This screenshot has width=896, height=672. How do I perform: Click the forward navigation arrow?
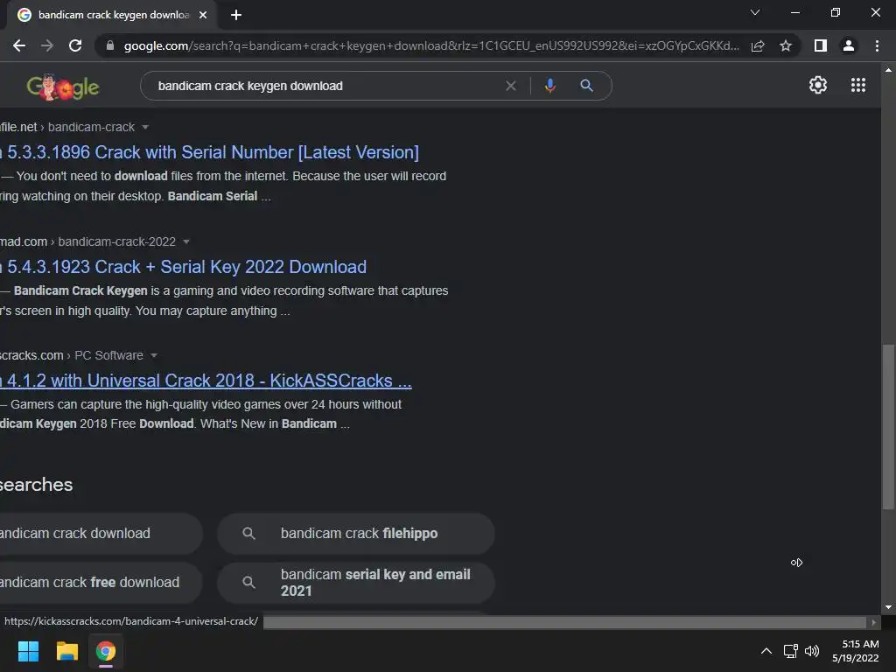(x=47, y=45)
